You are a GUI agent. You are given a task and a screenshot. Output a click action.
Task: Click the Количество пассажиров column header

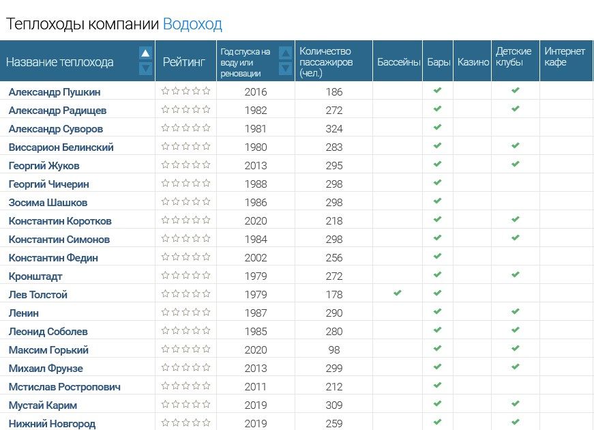point(326,61)
